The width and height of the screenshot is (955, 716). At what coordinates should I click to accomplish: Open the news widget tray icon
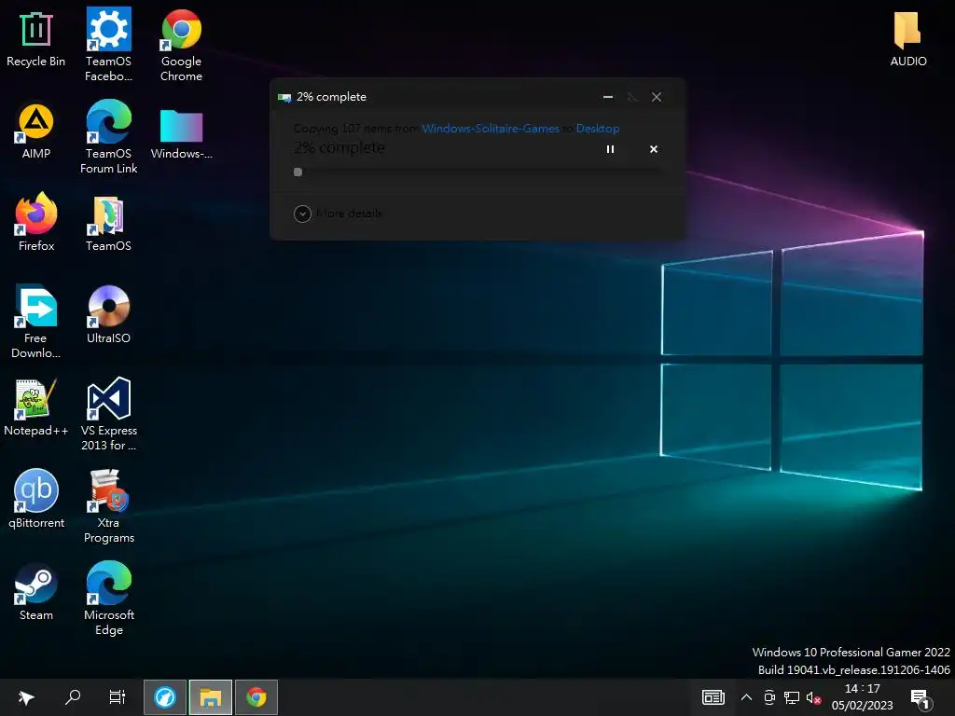(x=713, y=697)
